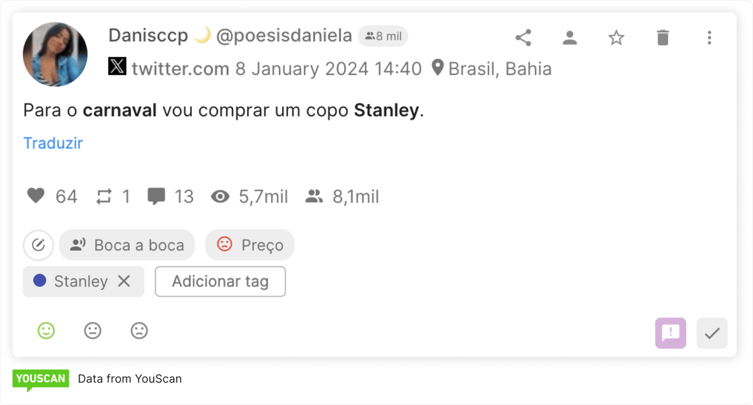Remove the Stanley tag
The width and height of the screenshot is (753, 405).
[x=124, y=282]
